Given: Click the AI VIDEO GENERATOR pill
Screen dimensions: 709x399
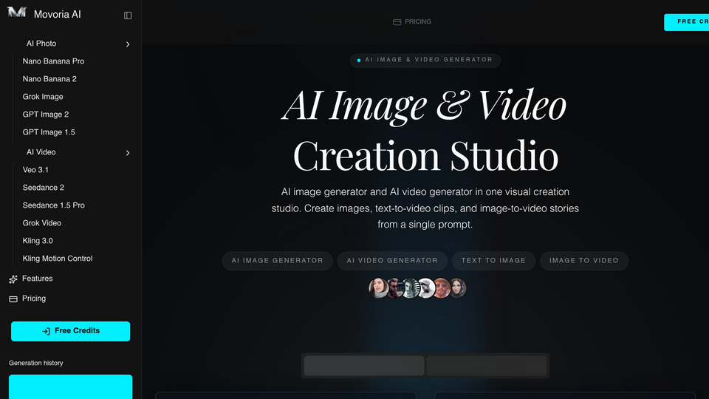Looking at the screenshot, I should [x=392, y=261].
